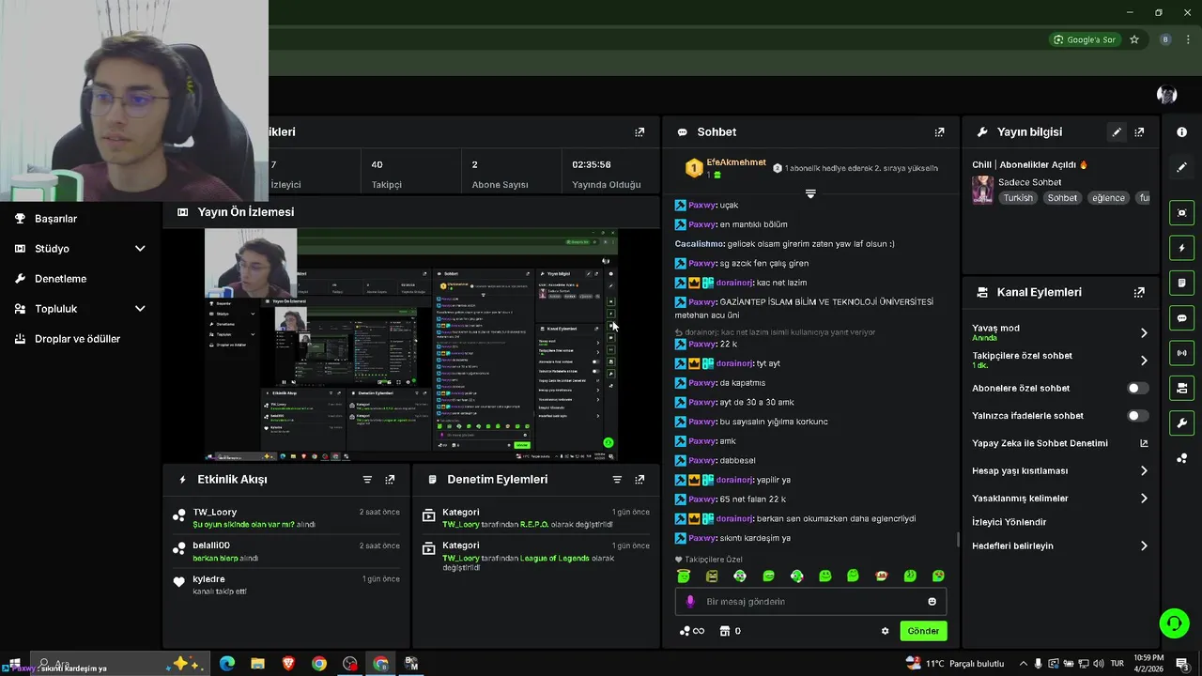Pop out the Yayın bilgisi panel
Viewport: 1202px width, 676px height.
click(x=1139, y=132)
